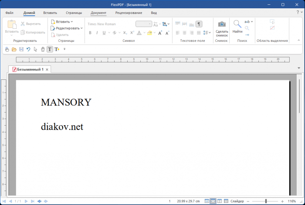The width and height of the screenshot is (305, 205).
Task: Align text left
Action: pos(178,33)
